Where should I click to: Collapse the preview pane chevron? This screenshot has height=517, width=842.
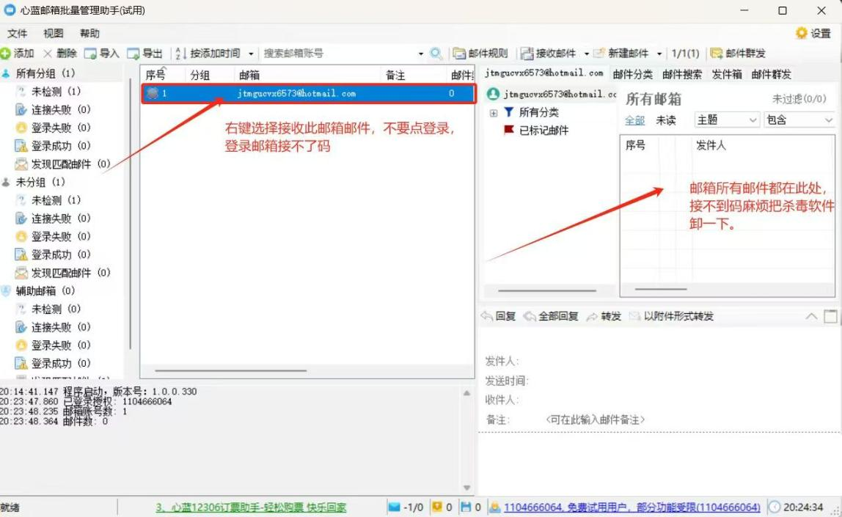(811, 316)
